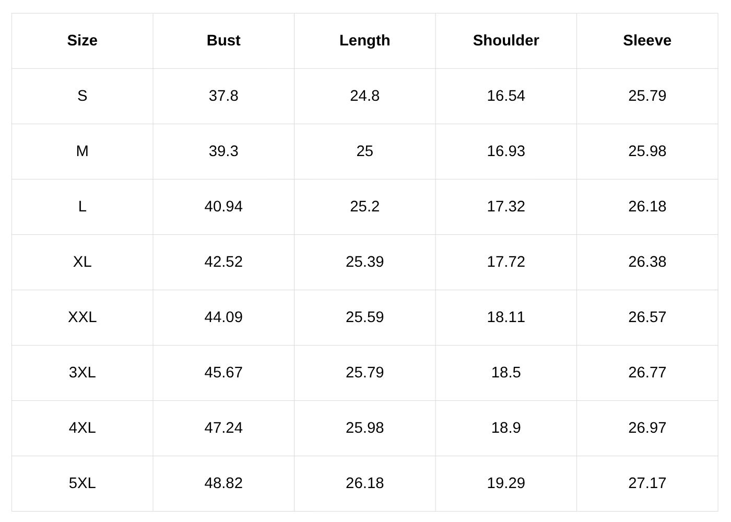Click the Bust column header

pos(223,41)
